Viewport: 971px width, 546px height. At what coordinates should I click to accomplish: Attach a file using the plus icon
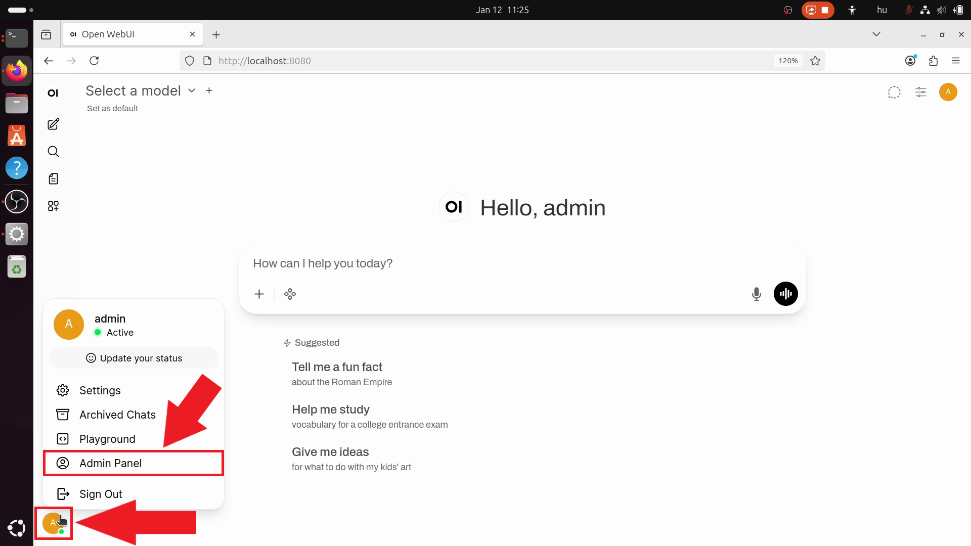click(259, 294)
